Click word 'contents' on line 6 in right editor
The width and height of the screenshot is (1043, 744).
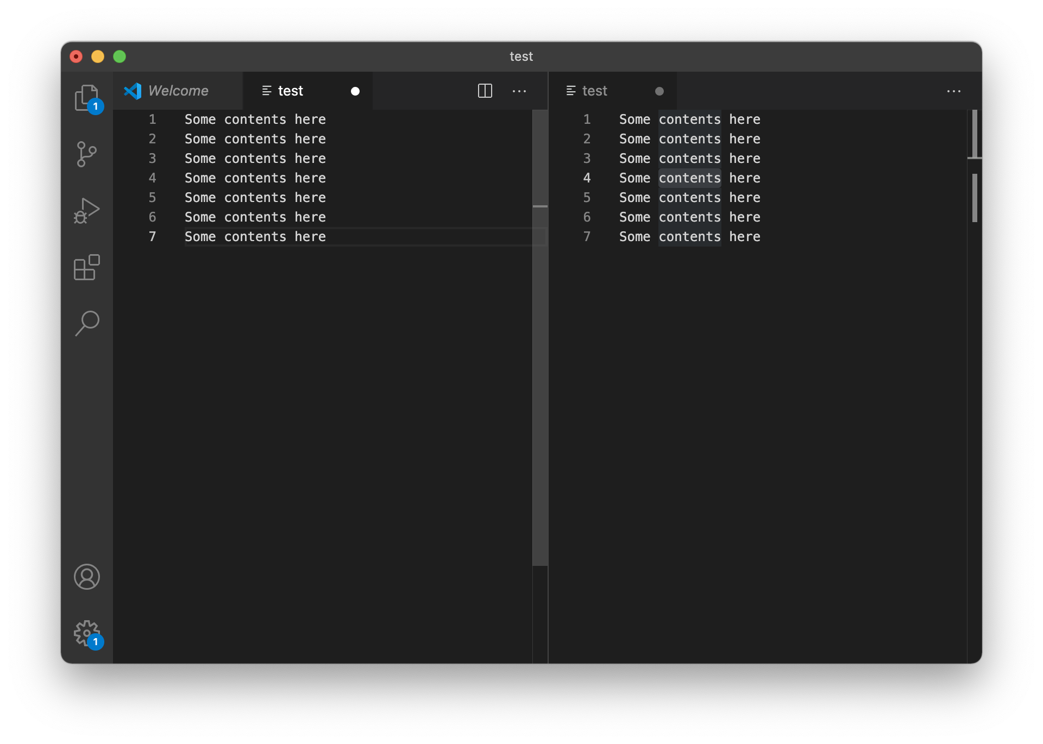click(690, 217)
